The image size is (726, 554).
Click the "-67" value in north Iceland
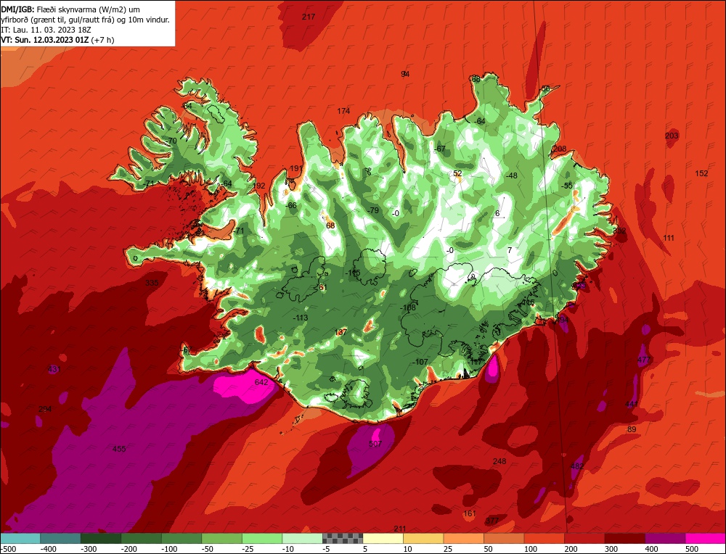(x=440, y=149)
